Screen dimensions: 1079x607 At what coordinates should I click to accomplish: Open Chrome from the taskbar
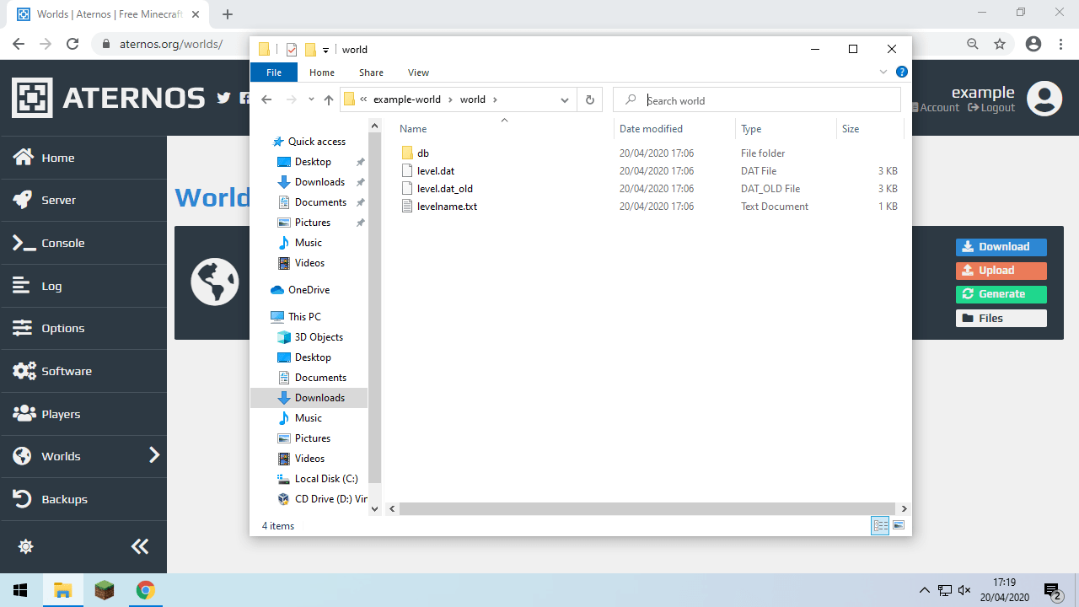145,590
